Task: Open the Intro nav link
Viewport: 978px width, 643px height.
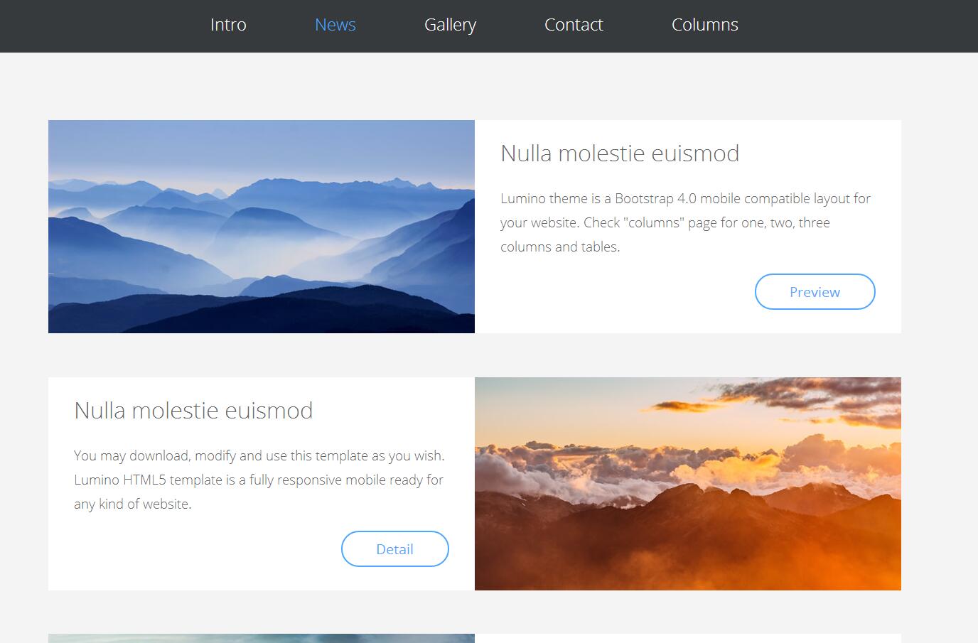Action: tap(228, 25)
